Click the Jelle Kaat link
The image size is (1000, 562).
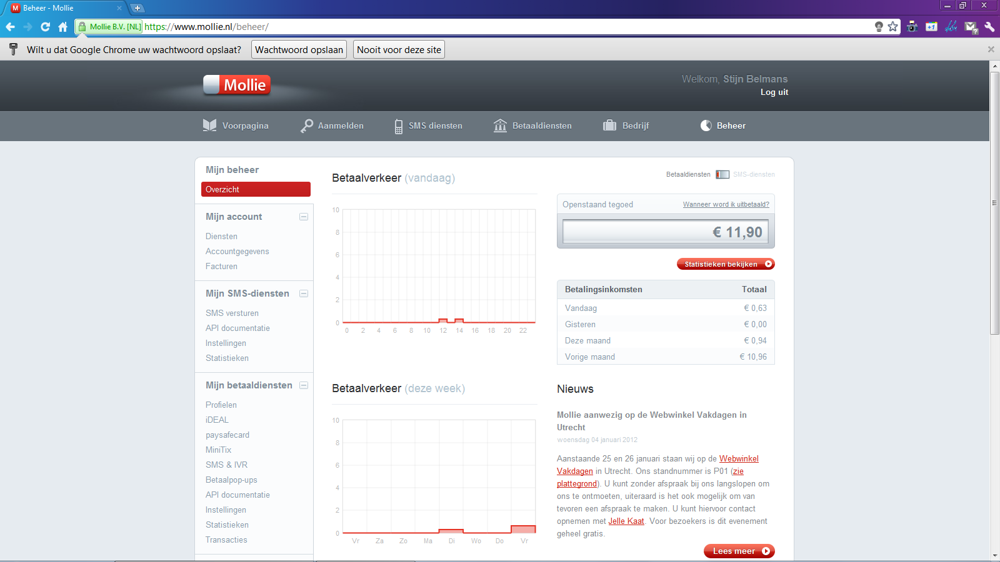(x=626, y=521)
